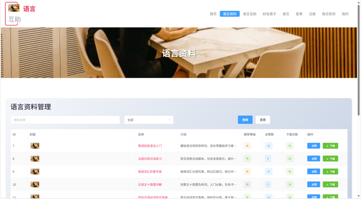Download 日语五十音图详解 using green 下载 button
The width and height of the screenshot is (361, 199).
pos(330,184)
